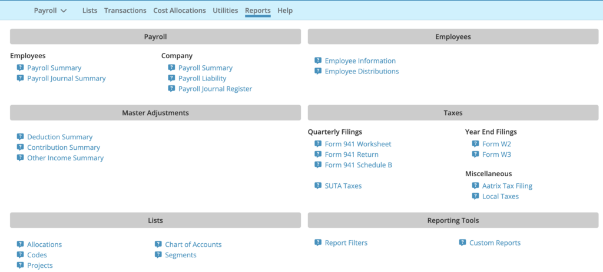
Task: Open the Form 941 Schedule B report
Action: pyautogui.click(x=358, y=165)
